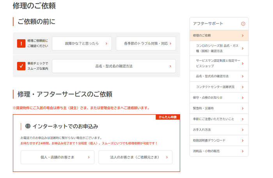Click the orange checkmark icon
Viewport: 273px width, 178px height.
click(21, 66)
